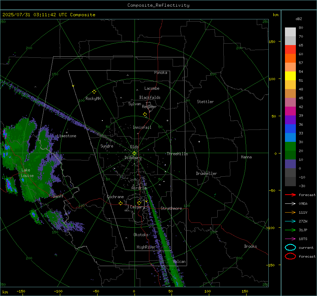The height and width of the screenshot is (296, 317).
Task: Click the Cochrane town label
Action: point(115,197)
